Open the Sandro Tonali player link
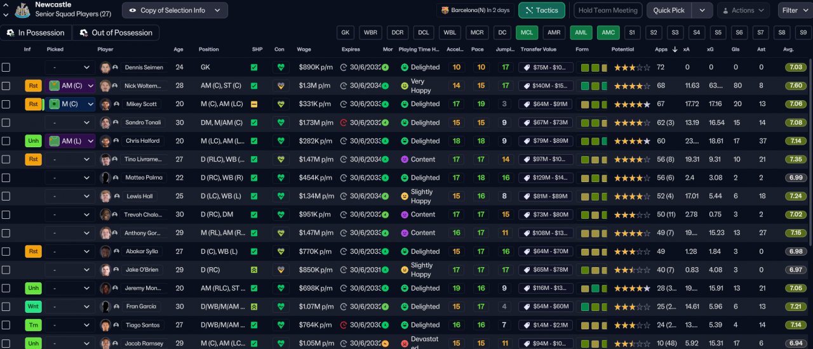Viewport: 813px width, 349px height. pos(144,122)
